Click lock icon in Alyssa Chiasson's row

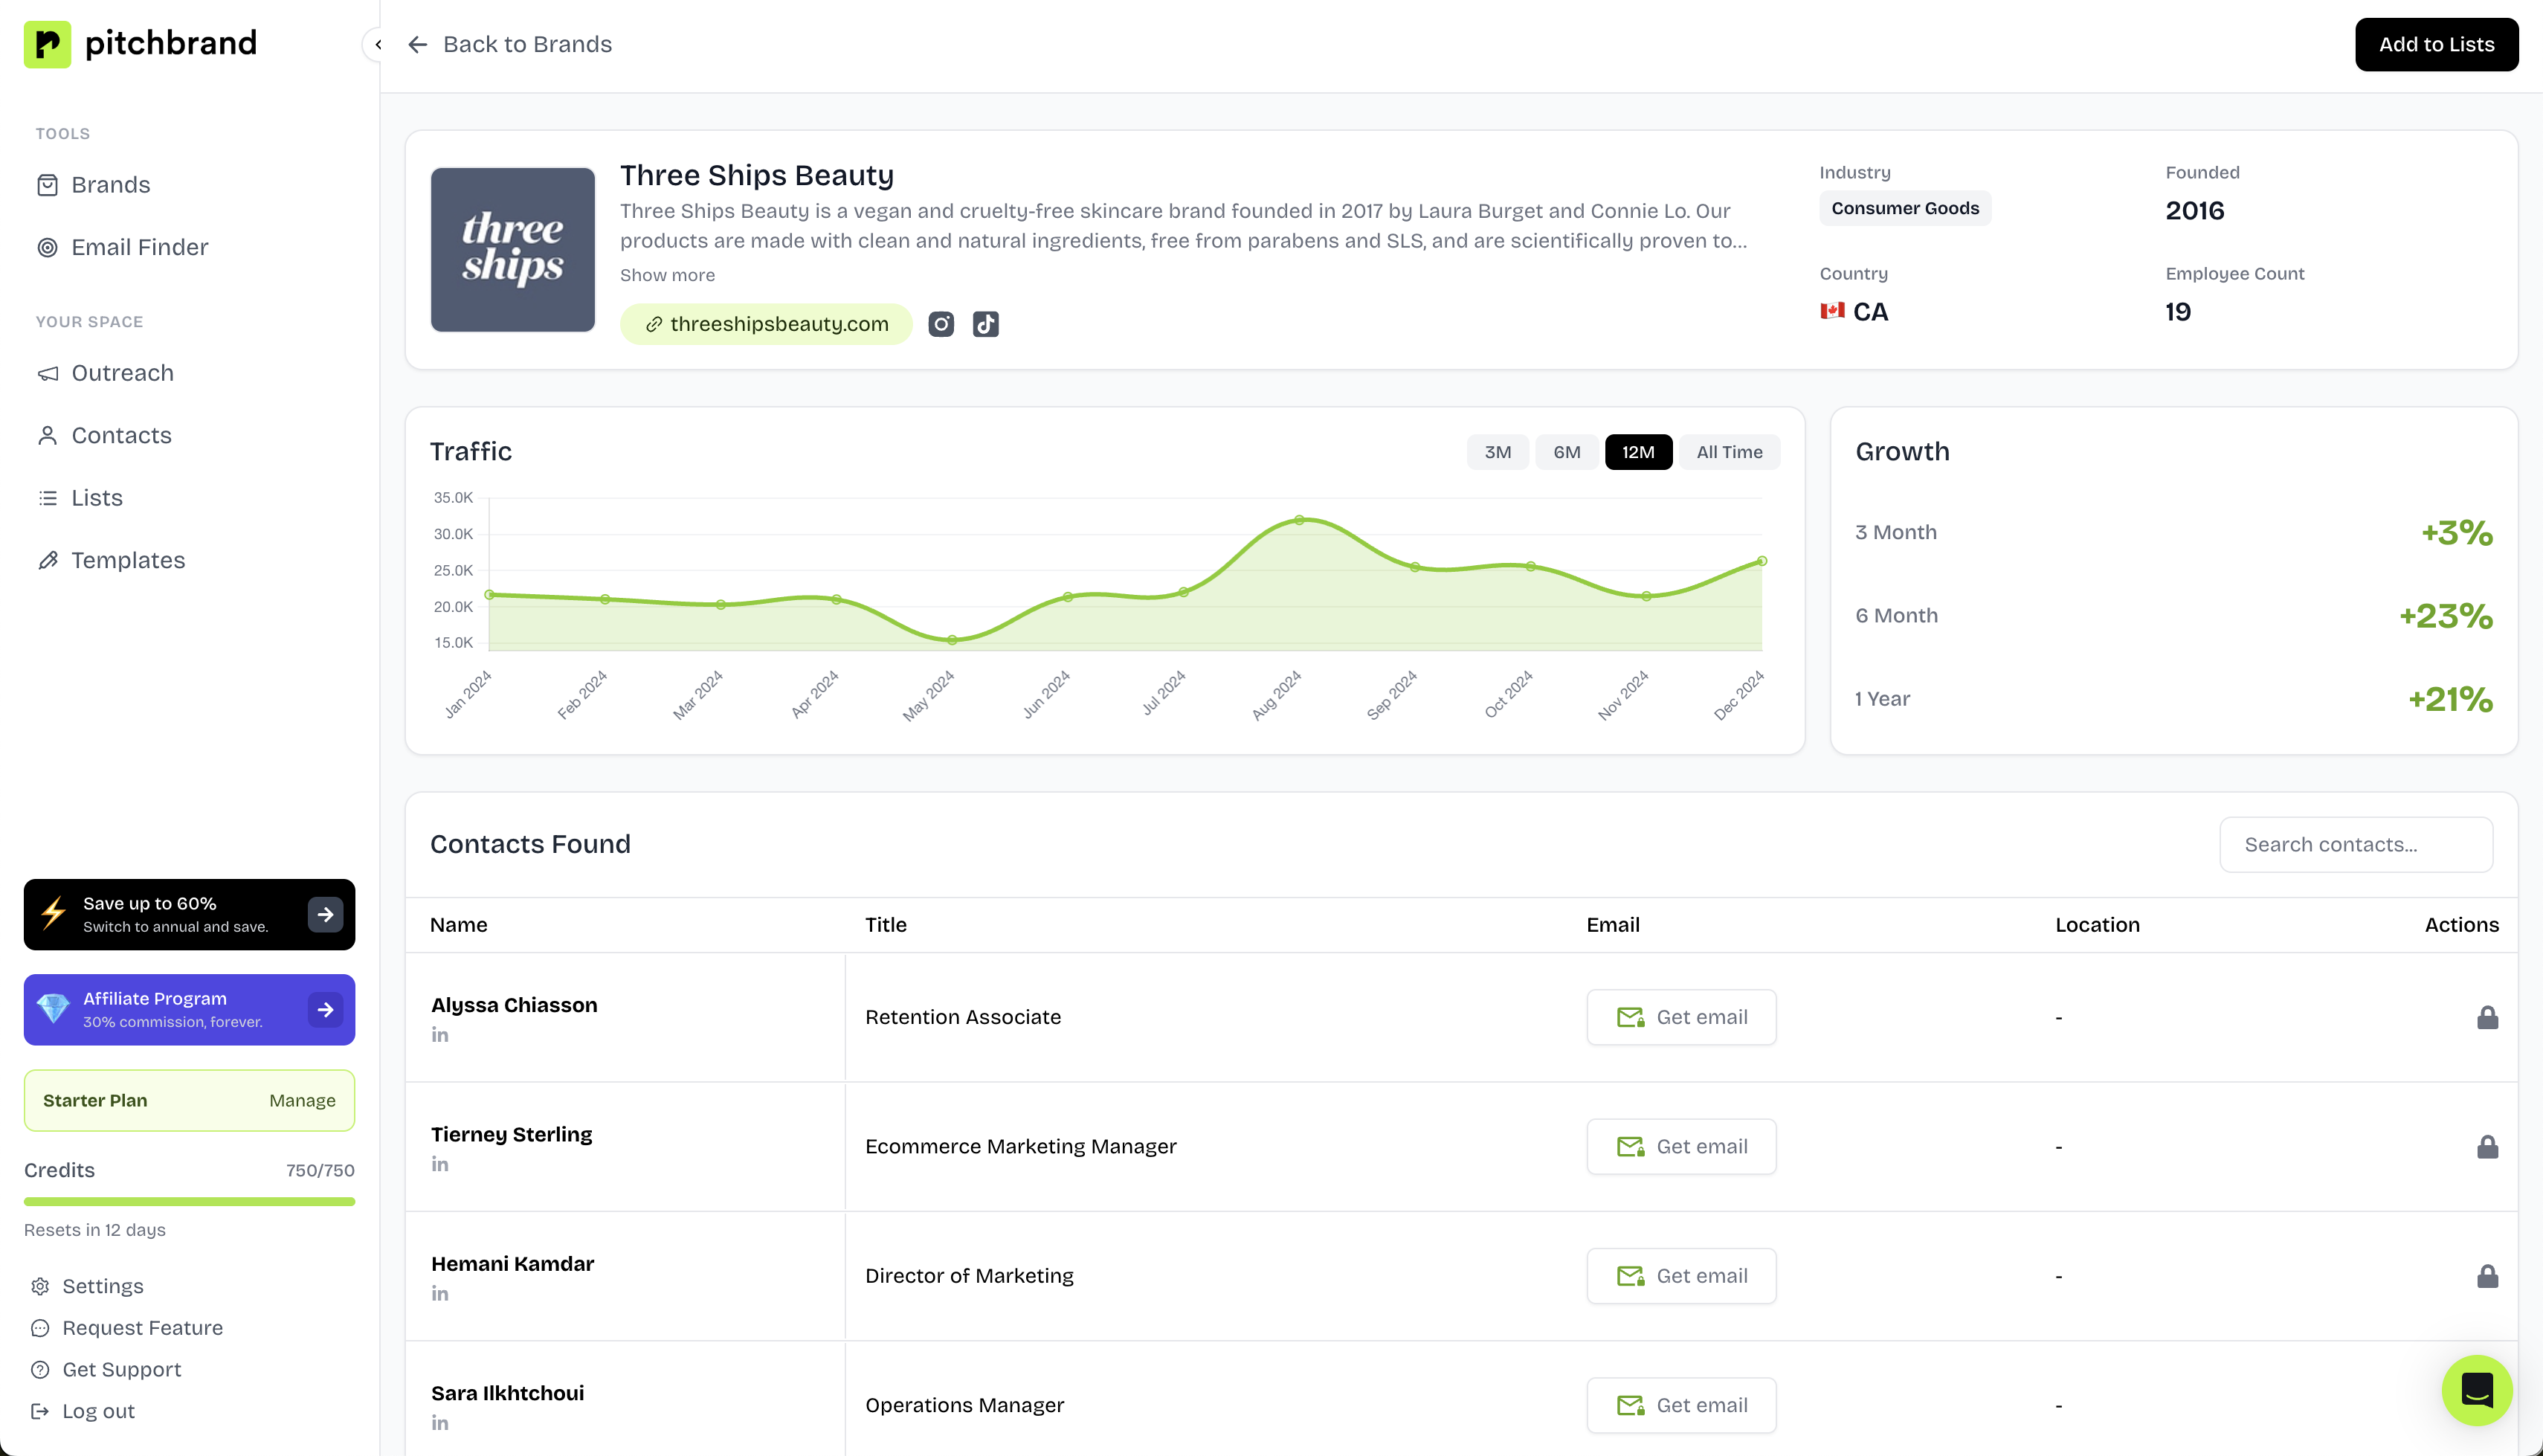click(x=2487, y=1018)
